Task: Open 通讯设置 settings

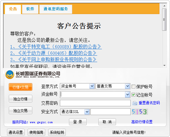Action: pos(16,132)
